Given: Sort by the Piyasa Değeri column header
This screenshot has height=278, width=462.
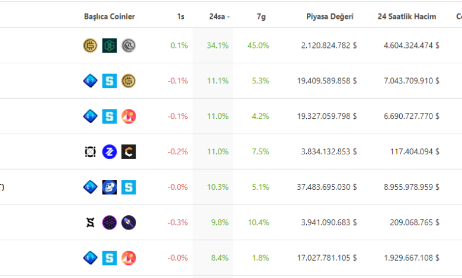Looking at the screenshot, I should tap(330, 17).
